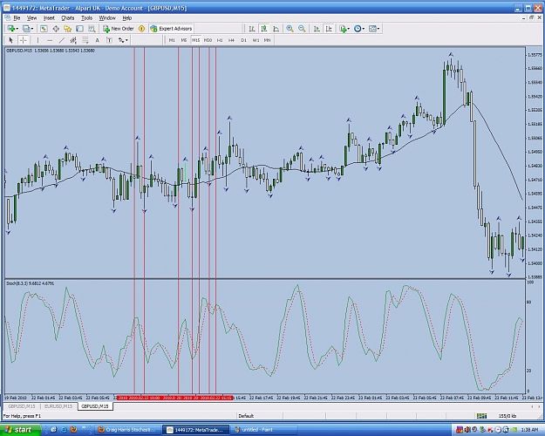Open the Insert menu
545x436 pixels.
click(x=49, y=17)
